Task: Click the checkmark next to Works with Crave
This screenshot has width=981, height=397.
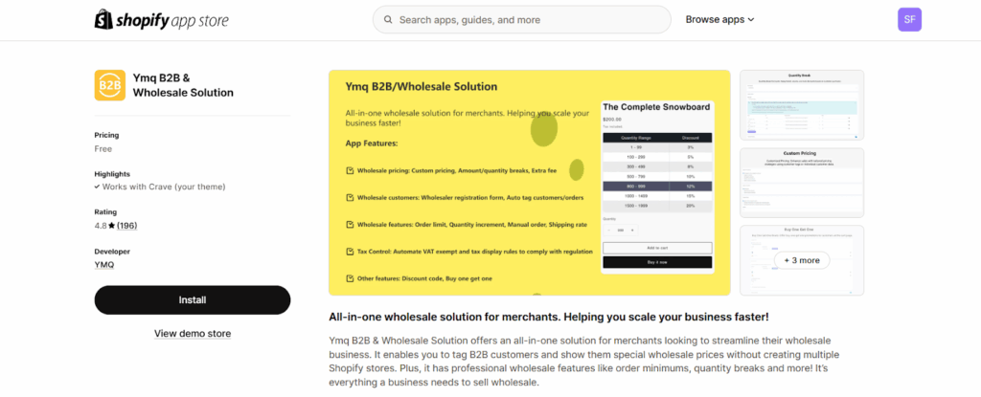Action: pyautogui.click(x=97, y=187)
